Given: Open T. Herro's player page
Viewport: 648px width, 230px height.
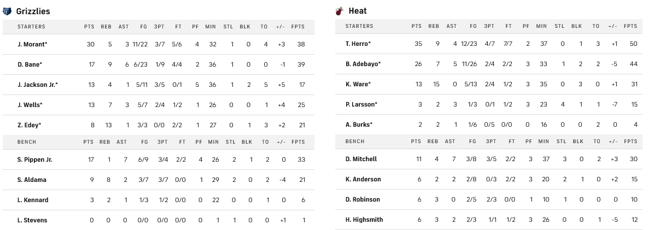Looking at the screenshot, I should coord(358,44).
